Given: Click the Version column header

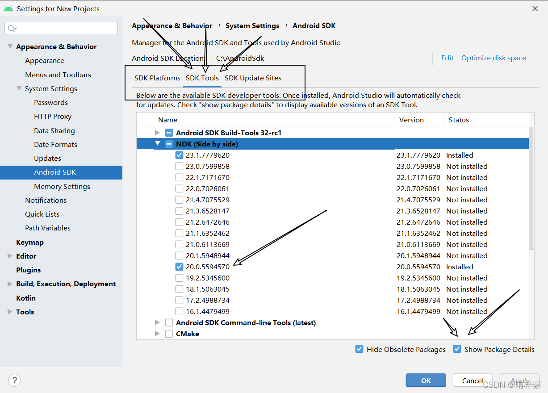Looking at the screenshot, I should (x=419, y=120).
